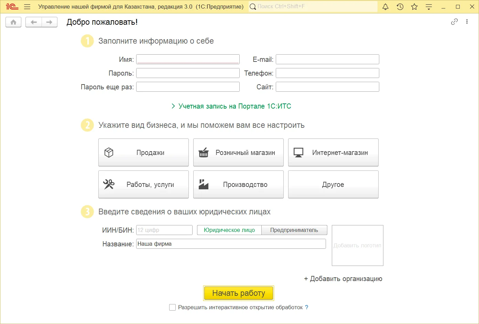Open the more options kebab menu
The image size is (479, 324).
point(467,22)
